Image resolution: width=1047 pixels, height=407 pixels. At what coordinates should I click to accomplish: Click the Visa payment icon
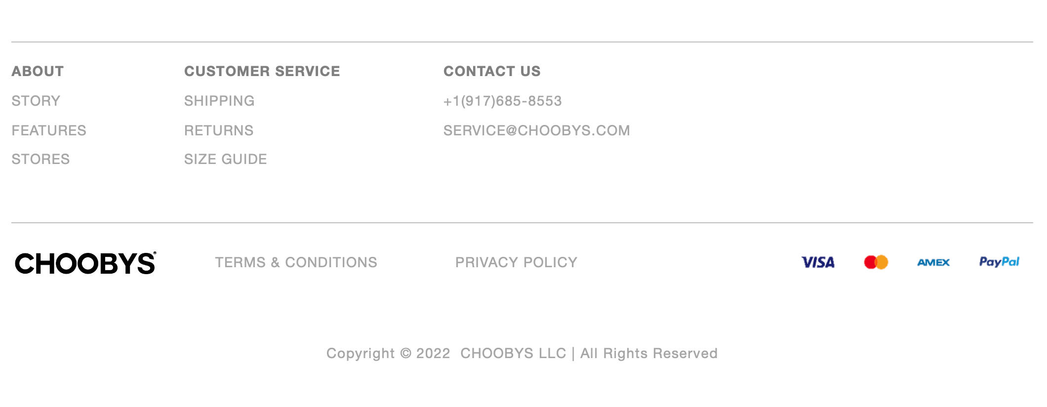click(x=818, y=262)
